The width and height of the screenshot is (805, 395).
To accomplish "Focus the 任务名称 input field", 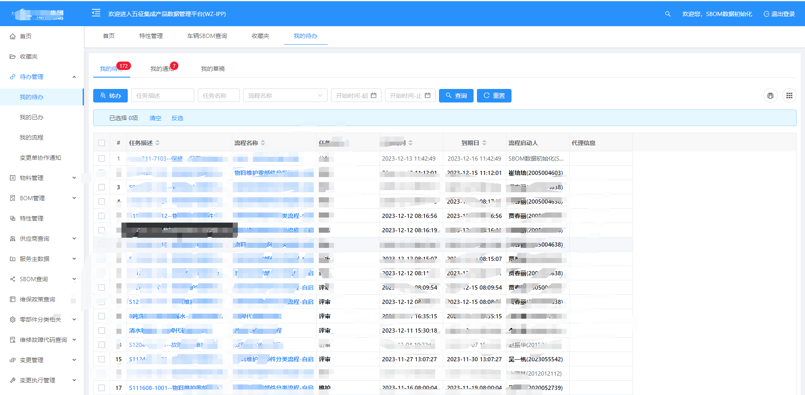I will tap(219, 96).
